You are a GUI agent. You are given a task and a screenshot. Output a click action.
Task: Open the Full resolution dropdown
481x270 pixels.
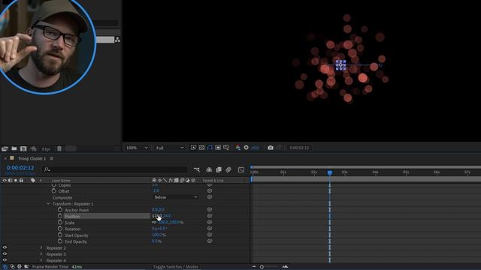pos(170,148)
